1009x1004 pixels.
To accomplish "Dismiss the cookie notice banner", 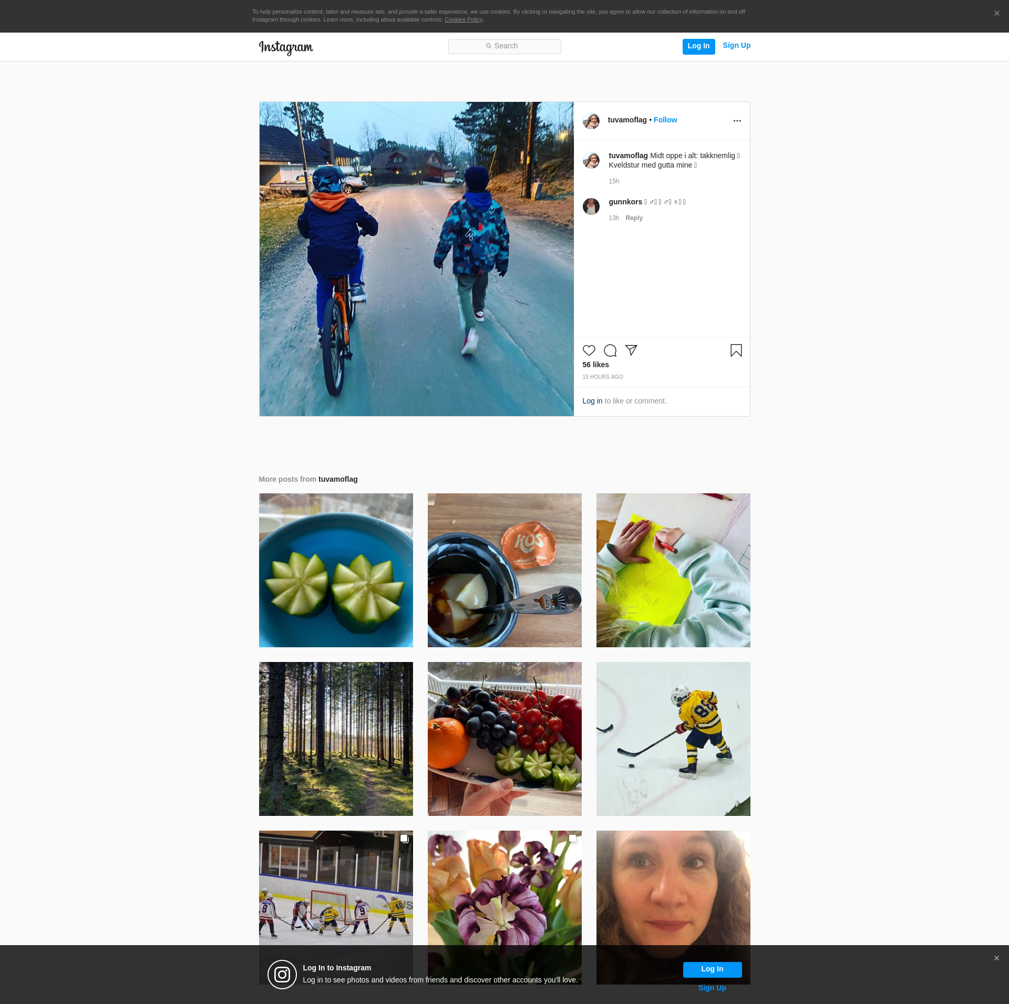I will click(x=996, y=14).
